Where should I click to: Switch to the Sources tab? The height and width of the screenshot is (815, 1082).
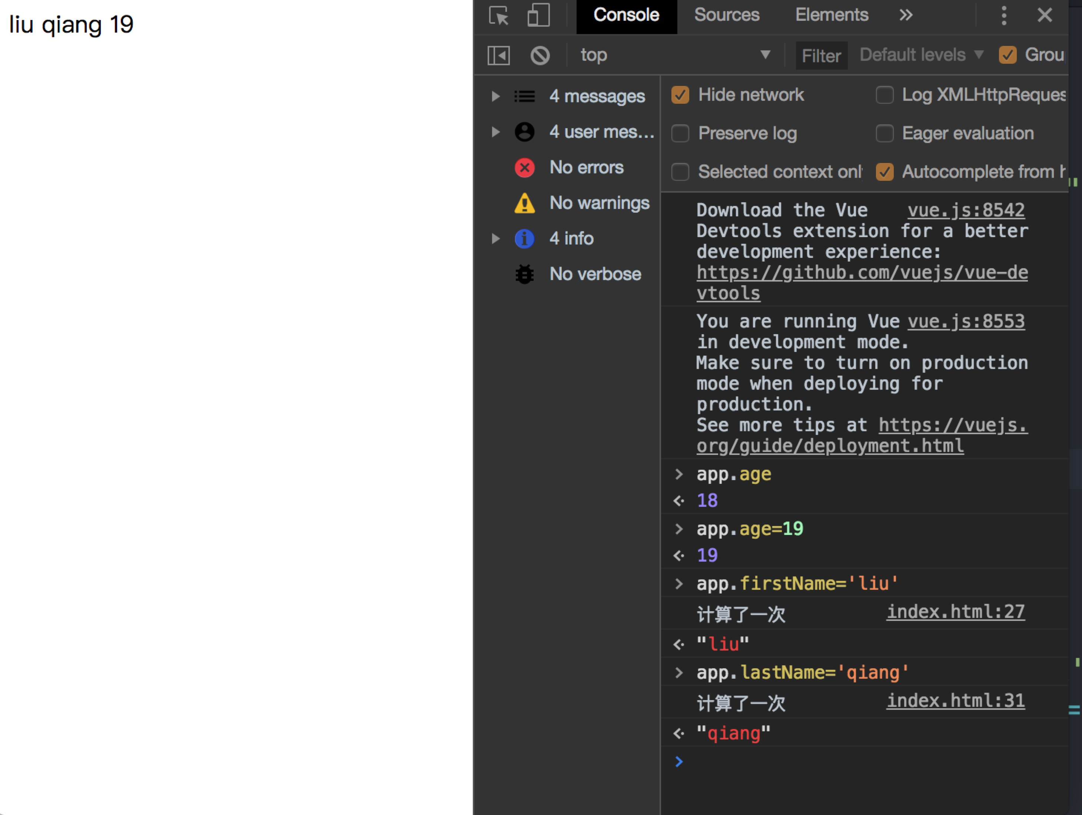pos(726,15)
